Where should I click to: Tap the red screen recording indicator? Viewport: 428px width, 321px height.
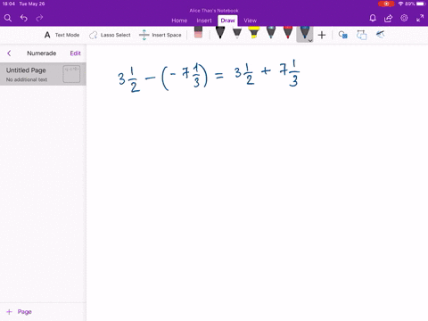coord(386,4)
